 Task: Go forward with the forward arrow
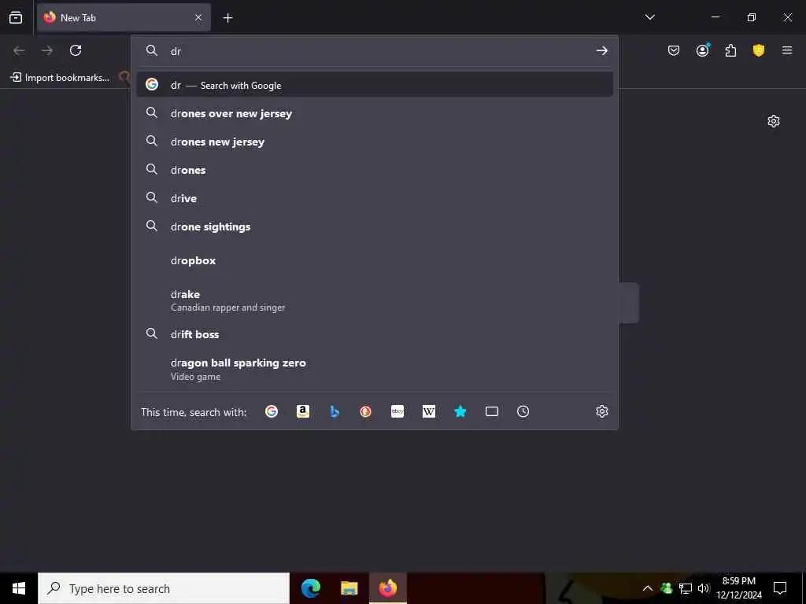click(47, 50)
